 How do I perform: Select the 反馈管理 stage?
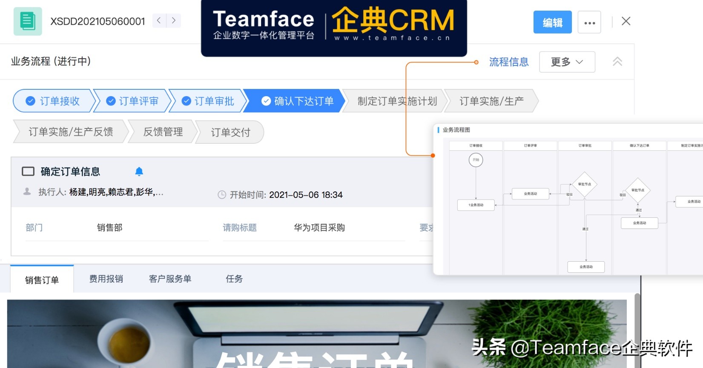[x=163, y=132]
